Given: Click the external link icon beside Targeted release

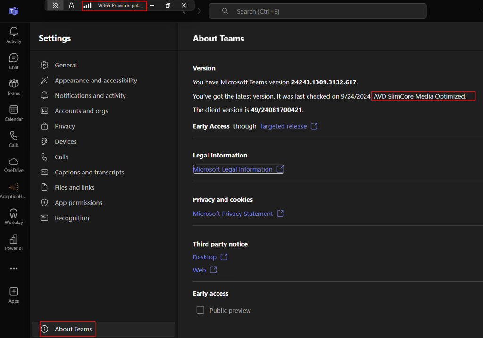Looking at the screenshot, I should coord(314,126).
